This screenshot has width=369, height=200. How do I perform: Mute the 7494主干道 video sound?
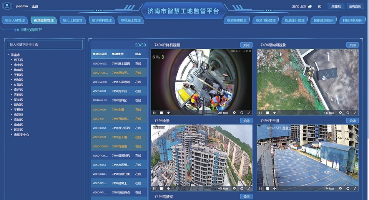pos(274,188)
